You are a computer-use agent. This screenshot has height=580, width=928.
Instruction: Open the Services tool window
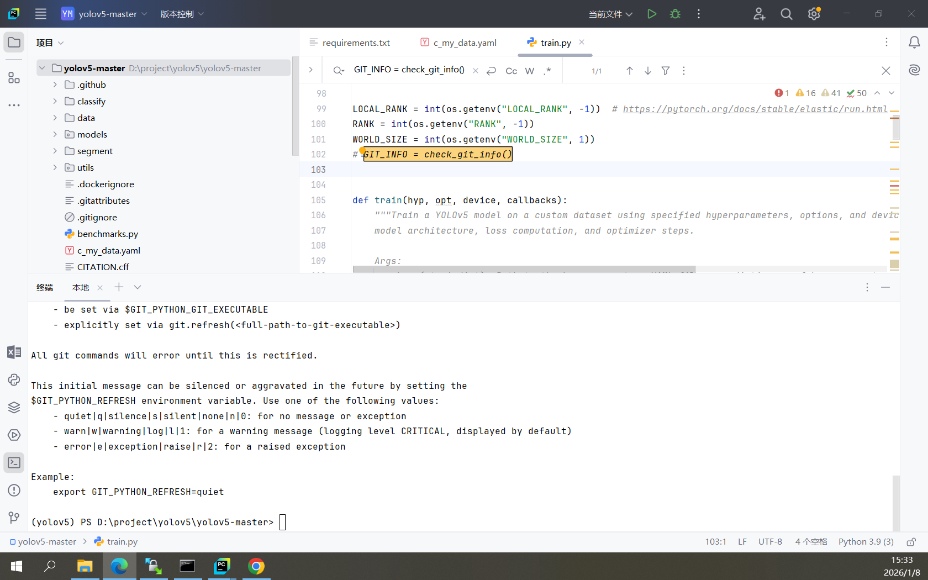click(14, 435)
